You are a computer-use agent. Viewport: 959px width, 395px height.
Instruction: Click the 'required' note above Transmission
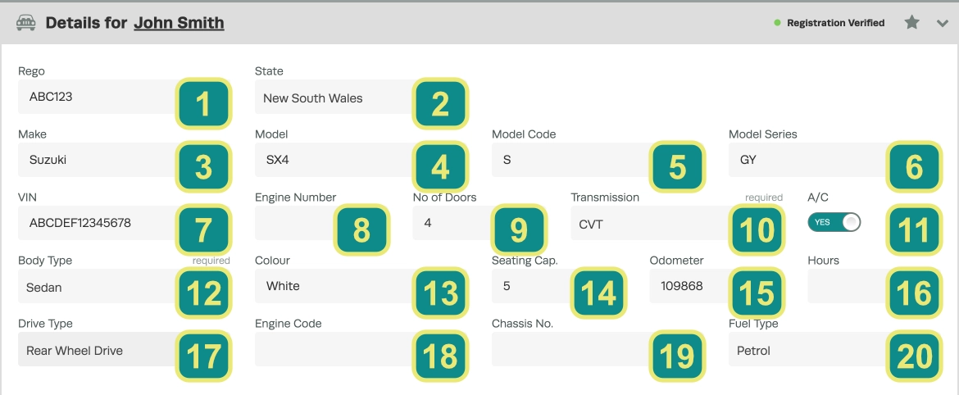(763, 197)
